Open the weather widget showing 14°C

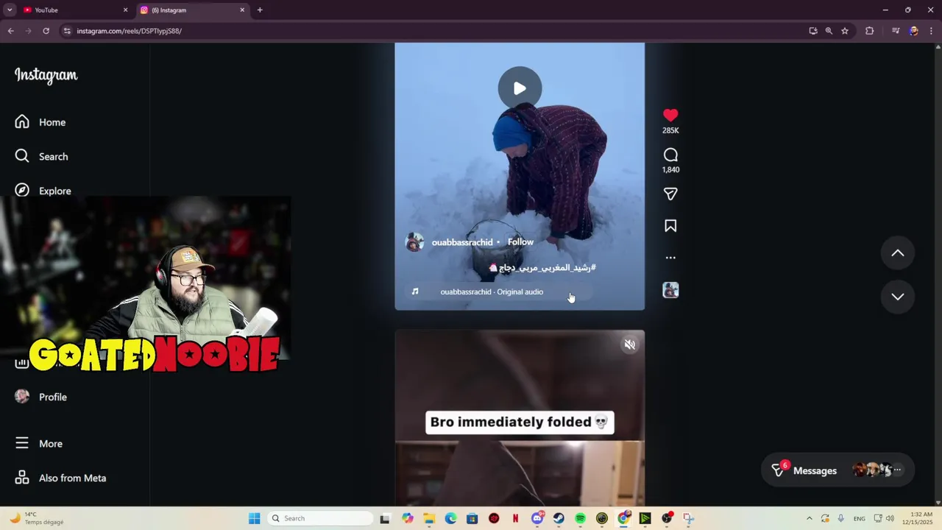[x=35, y=518]
